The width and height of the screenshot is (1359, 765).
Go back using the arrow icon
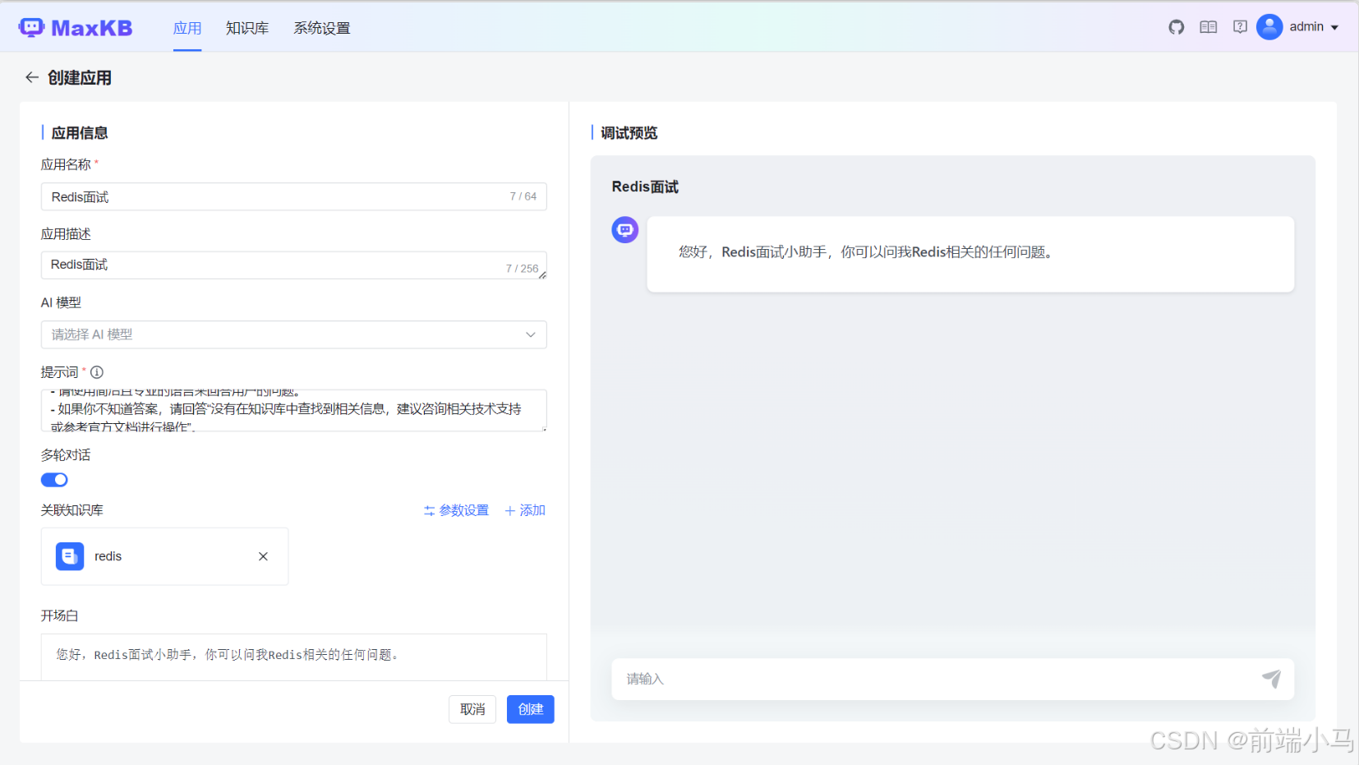click(x=32, y=77)
